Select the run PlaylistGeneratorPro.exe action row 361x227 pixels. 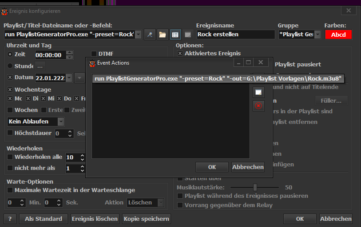pyautogui.click(x=218, y=78)
